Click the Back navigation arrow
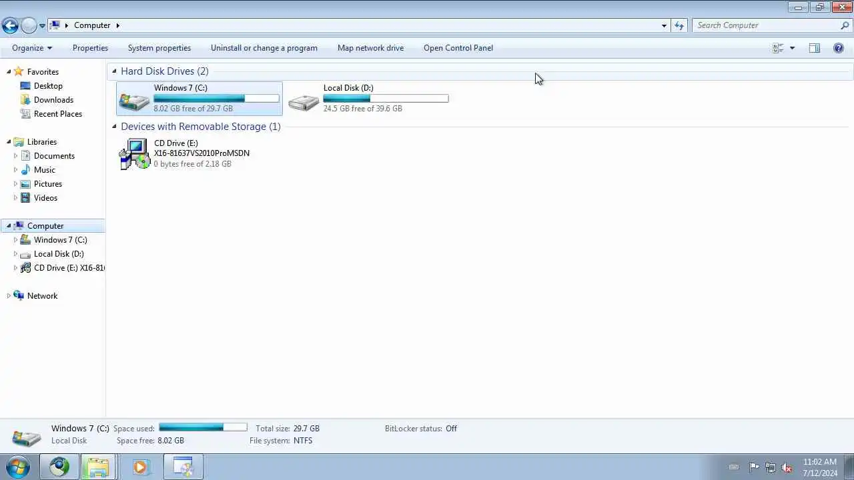 10,25
